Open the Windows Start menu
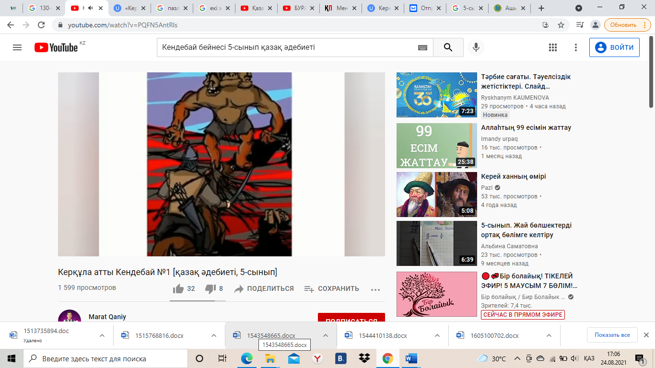The height and width of the screenshot is (368, 655). point(12,358)
